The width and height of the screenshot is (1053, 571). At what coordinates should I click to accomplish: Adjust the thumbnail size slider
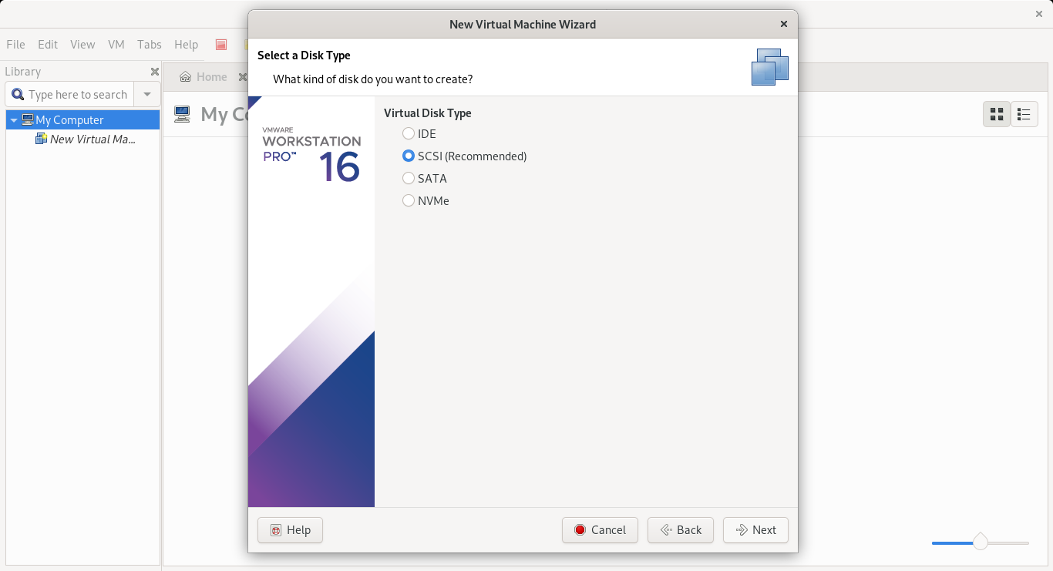click(x=981, y=542)
